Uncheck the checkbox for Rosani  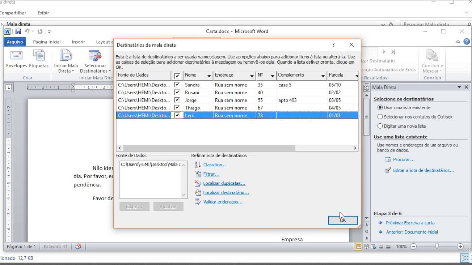pos(177,92)
